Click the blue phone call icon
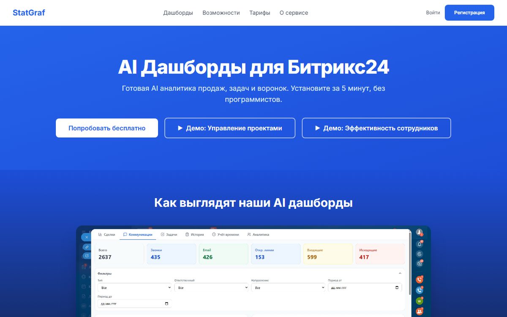Screen dimensions: 507x317 [x=419, y=290]
